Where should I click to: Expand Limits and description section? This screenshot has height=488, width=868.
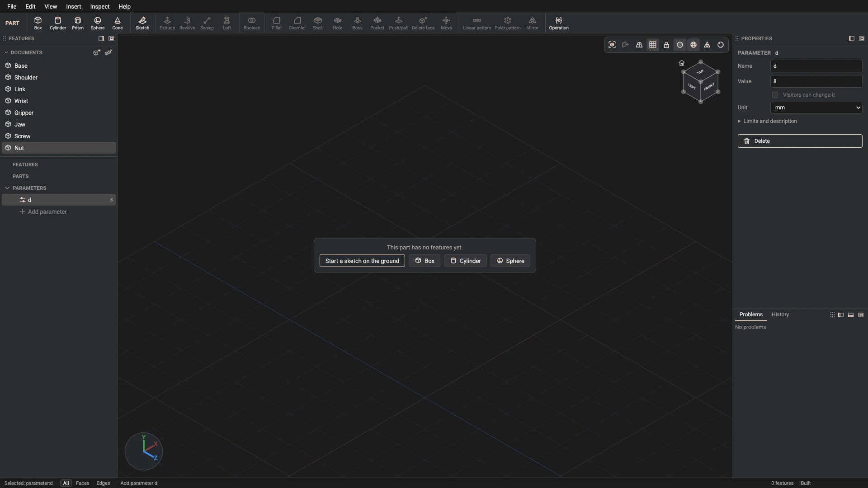768,121
